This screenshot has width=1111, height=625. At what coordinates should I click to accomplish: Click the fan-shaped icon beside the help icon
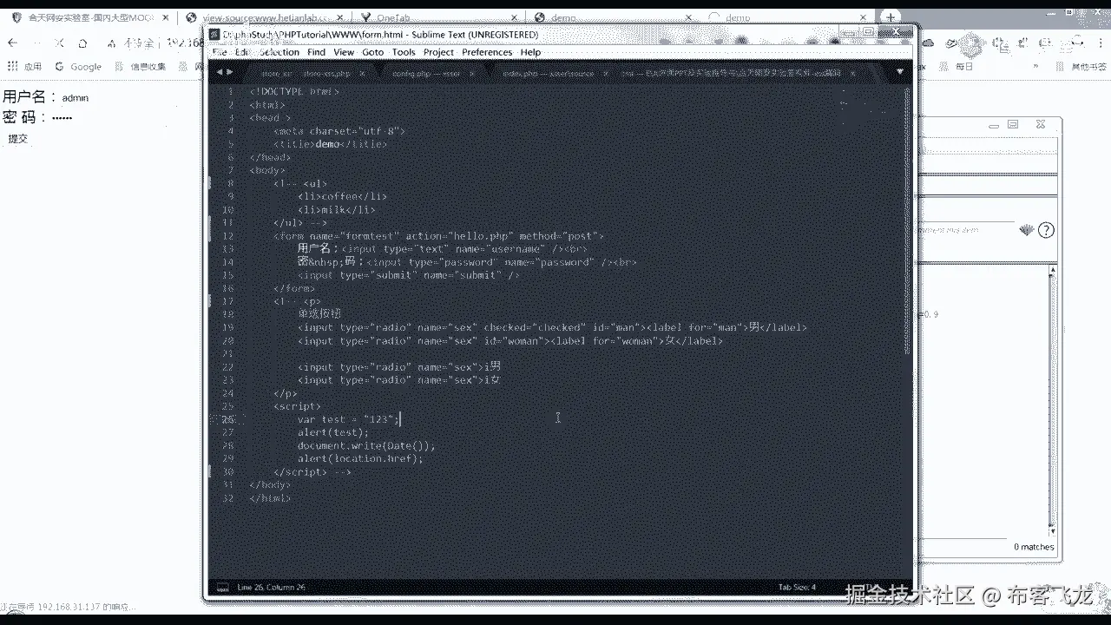point(1027,230)
